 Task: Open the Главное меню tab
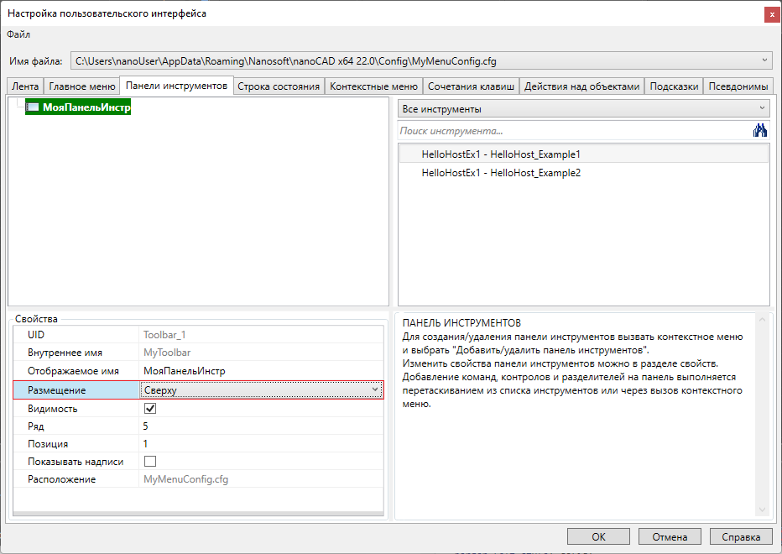82,86
